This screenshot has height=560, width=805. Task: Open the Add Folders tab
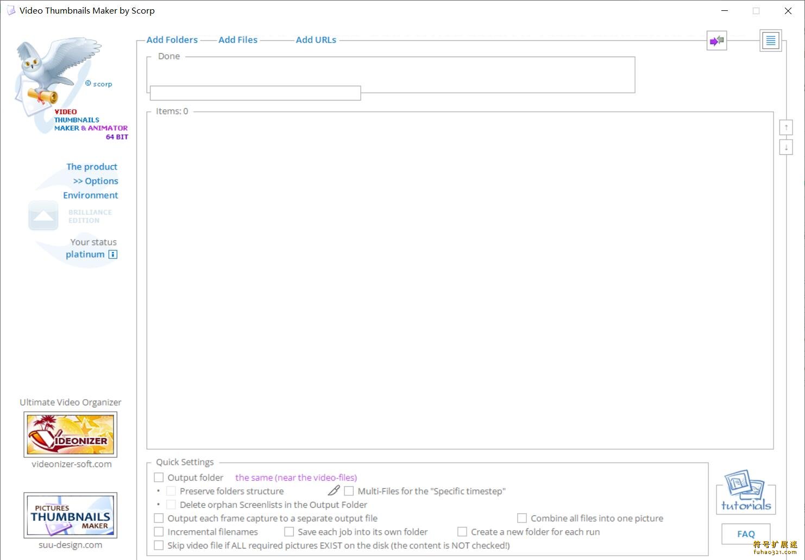172,40
